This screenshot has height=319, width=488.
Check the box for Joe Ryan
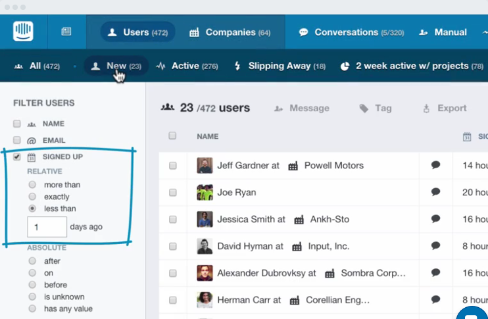point(173,193)
